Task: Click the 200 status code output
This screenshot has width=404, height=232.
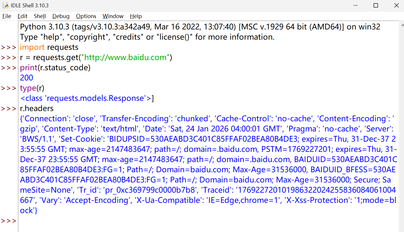Action: pos(27,78)
